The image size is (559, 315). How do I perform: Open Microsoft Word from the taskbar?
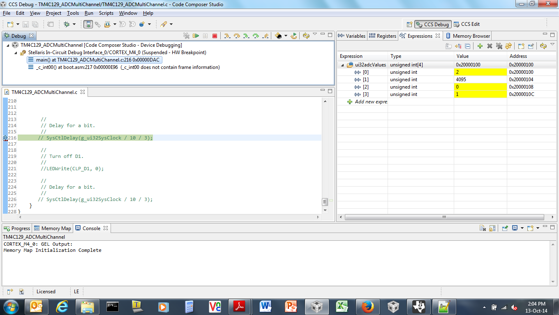click(266, 306)
